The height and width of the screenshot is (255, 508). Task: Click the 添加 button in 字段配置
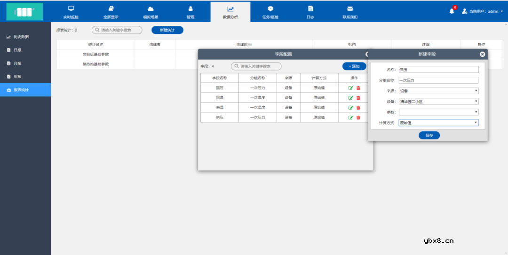[354, 66]
